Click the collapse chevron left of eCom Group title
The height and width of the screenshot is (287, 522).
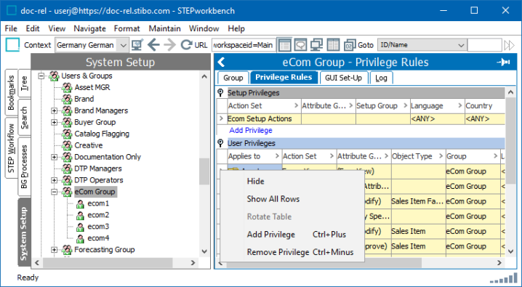point(222,62)
